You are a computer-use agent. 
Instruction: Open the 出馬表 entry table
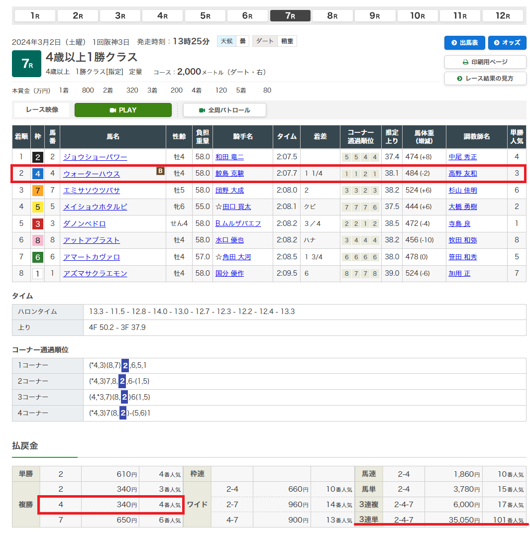[464, 43]
